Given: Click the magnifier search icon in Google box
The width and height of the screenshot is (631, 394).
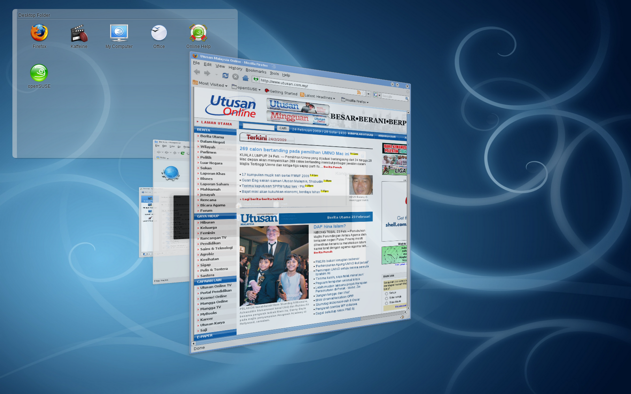Looking at the screenshot, I should (x=407, y=99).
